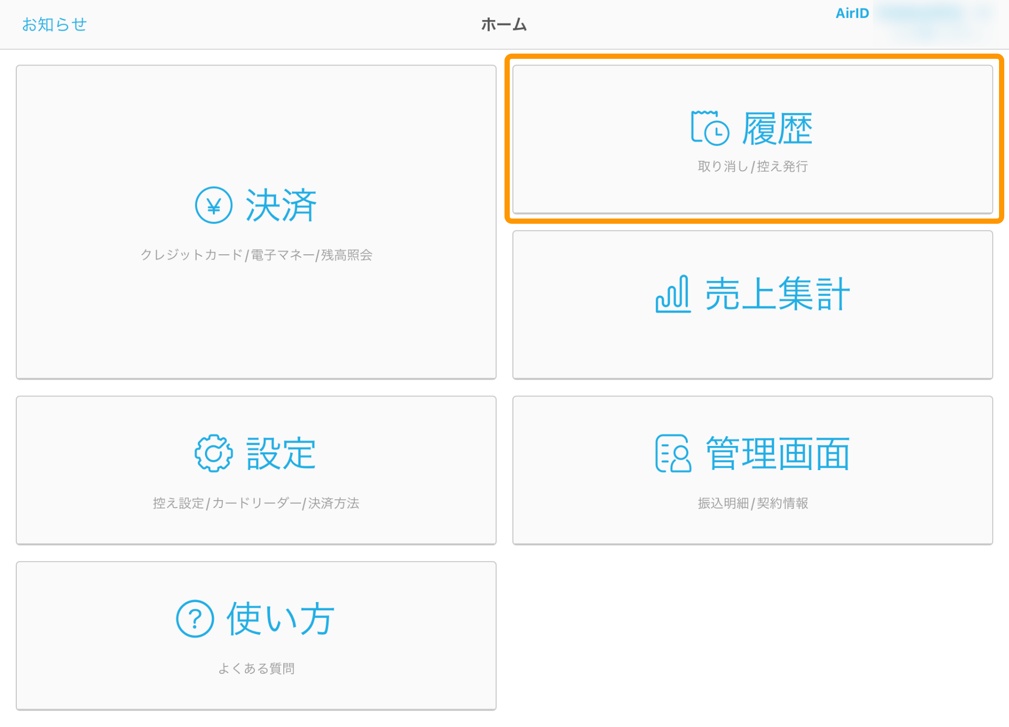
Task: Select the 決済 payment heading text
Action: point(281,205)
